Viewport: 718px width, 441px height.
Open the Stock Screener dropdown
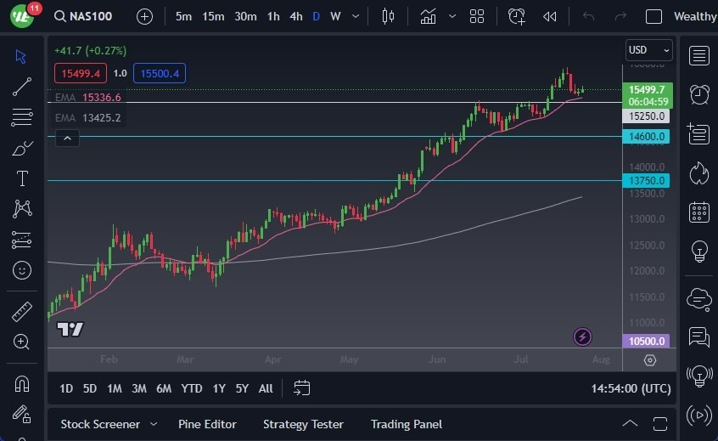point(109,425)
